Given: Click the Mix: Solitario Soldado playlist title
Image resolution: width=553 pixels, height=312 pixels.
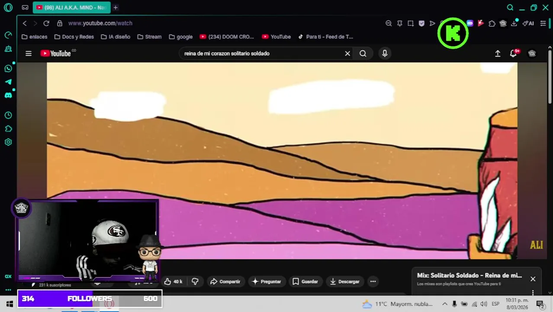Looking at the screenshot, I should click(x=469, y=276).
